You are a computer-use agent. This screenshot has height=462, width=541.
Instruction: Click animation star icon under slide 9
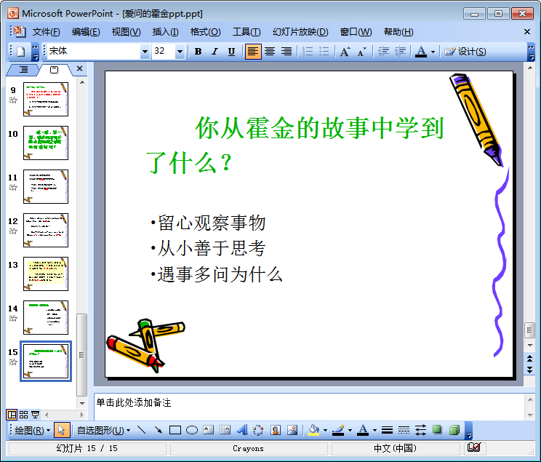pos(13,100)
